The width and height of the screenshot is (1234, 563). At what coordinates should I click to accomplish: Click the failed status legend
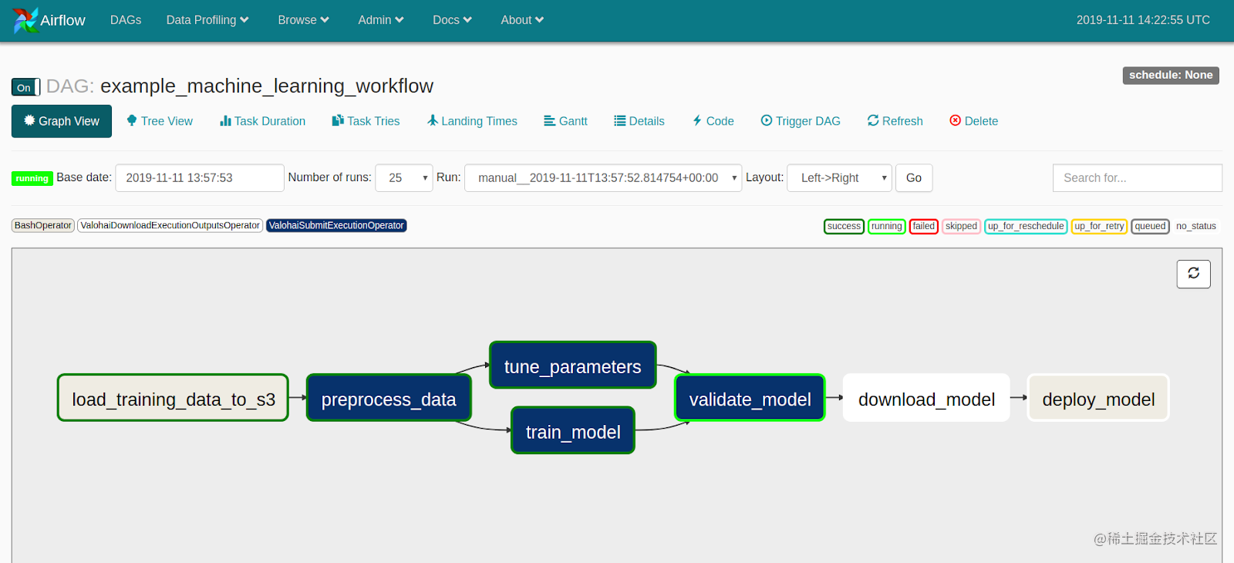923,226
